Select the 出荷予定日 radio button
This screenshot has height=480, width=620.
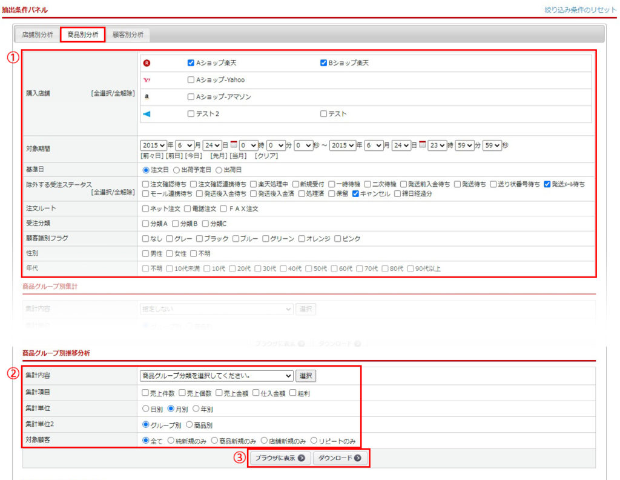pyautogui.click(x=177, y=170)
